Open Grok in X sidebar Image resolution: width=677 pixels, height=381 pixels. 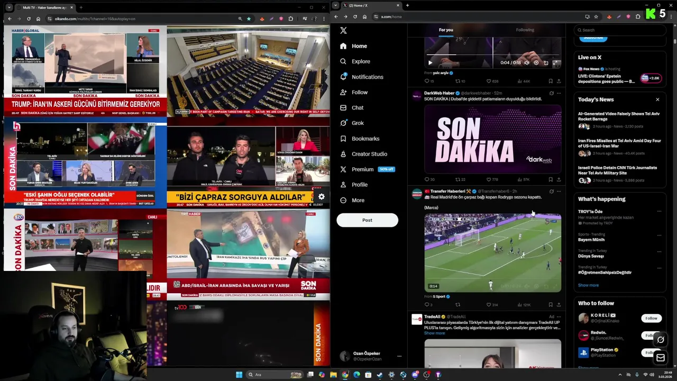(x=352, y=123)
